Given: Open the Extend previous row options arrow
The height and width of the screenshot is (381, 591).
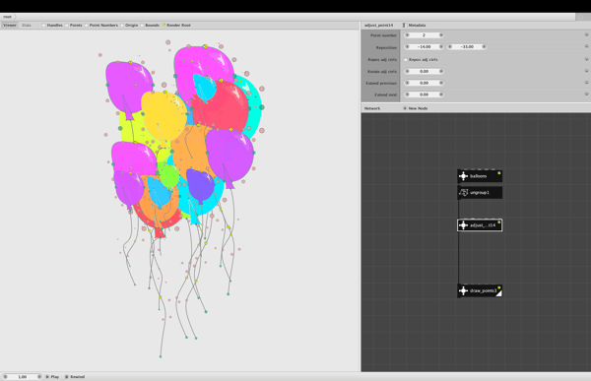Looking at the screenshot, I should click(x=586, y=83).
